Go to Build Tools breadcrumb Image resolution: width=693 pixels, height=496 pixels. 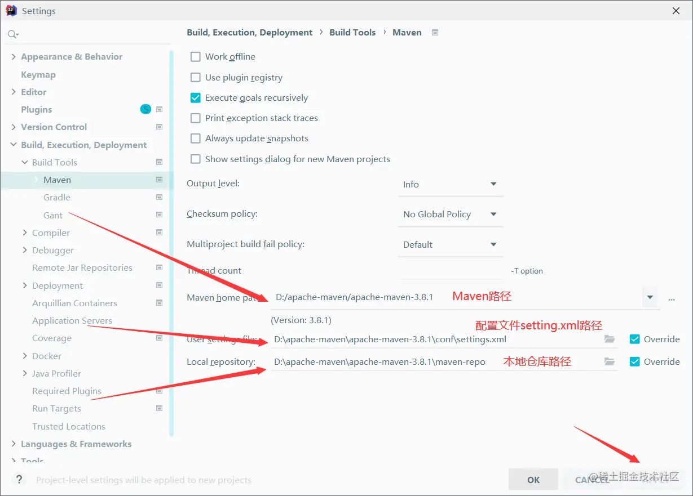352,33
